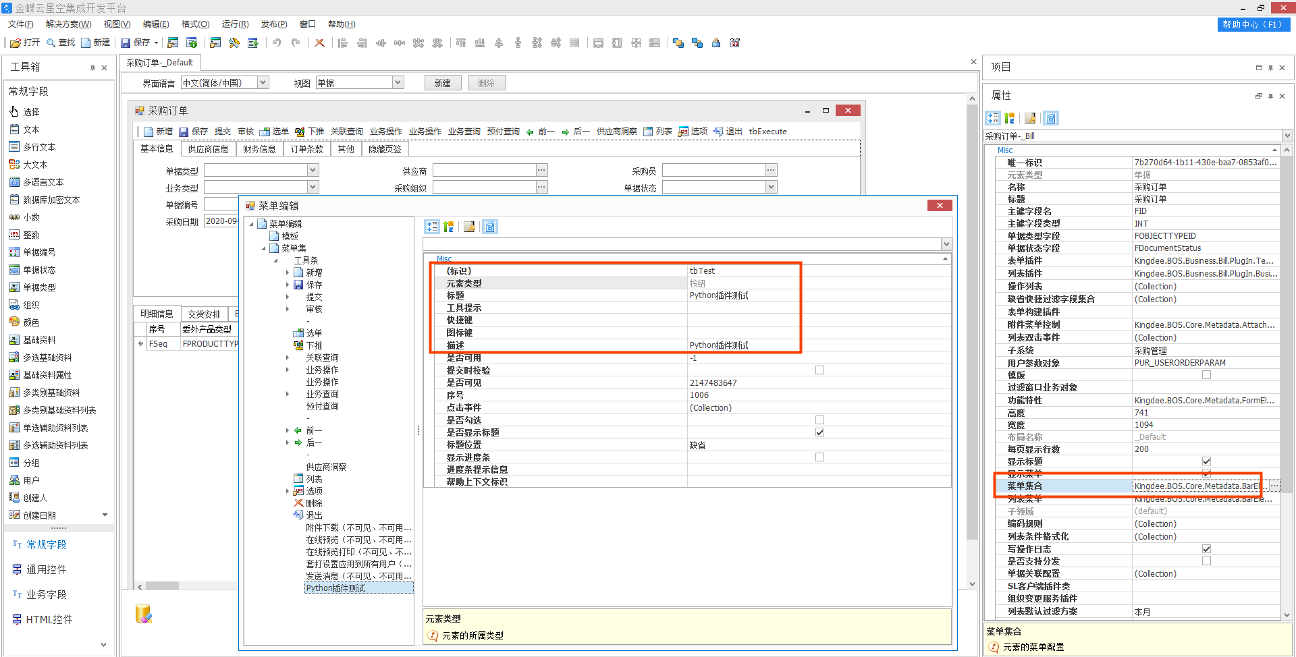Image resolution: width=1296 pixels, height=657 pixels.
Task: Open object selector dropdown in 菜单编辑 dialog
Action: [946, 244]
